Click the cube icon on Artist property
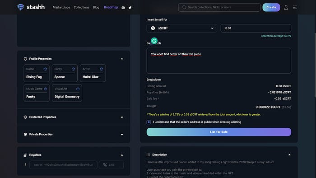Image resolution: width=316 pixels, height=178 pixels. point(102,69)
